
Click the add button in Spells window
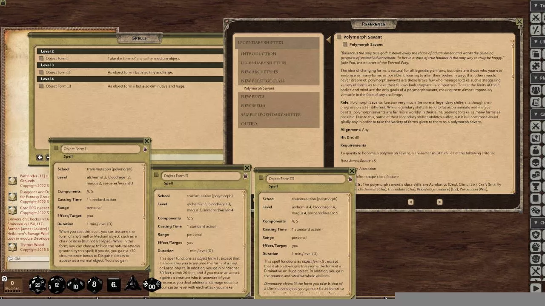[x=40, y=157]
